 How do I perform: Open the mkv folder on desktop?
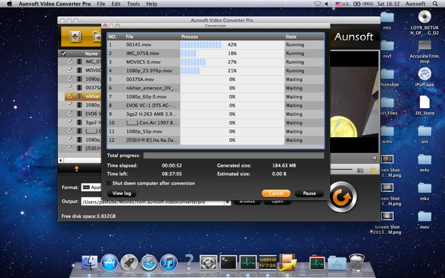[424, 188]
